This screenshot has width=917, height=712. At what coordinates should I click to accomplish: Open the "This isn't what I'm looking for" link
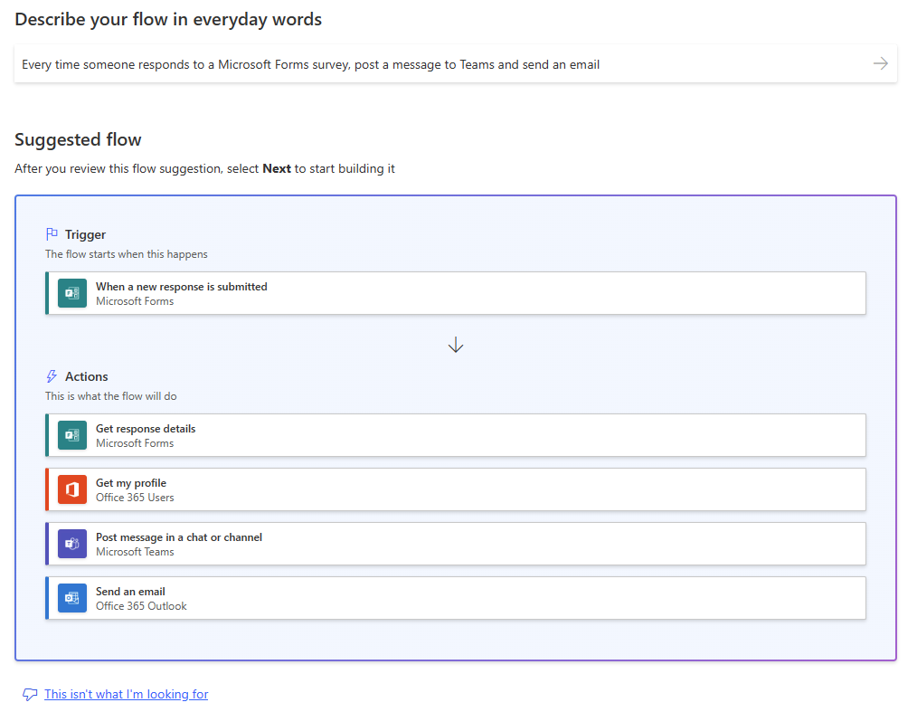(x=126, y=695)
